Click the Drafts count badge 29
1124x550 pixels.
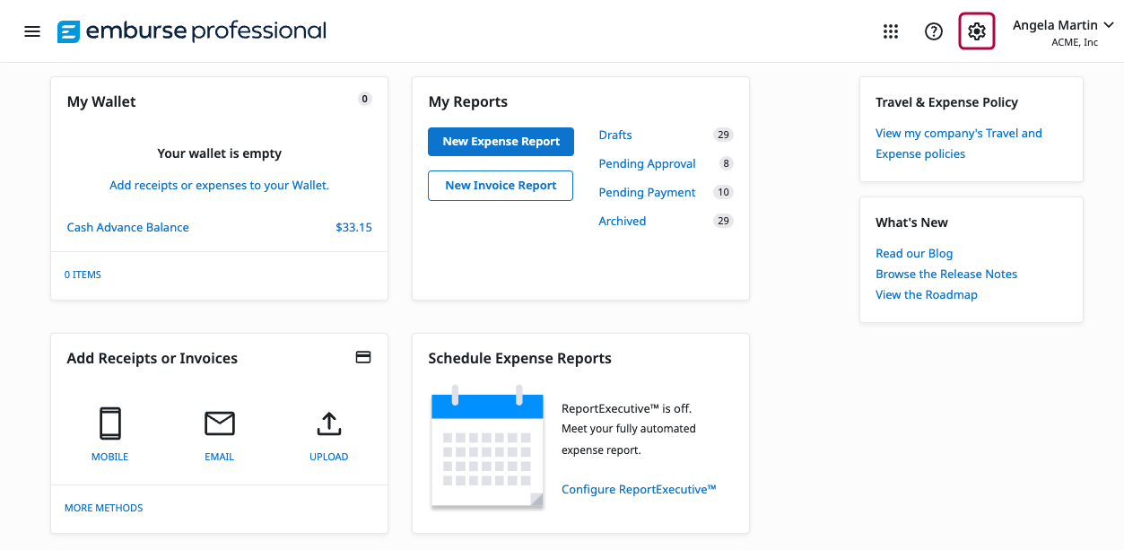click(x=723, y=135)
